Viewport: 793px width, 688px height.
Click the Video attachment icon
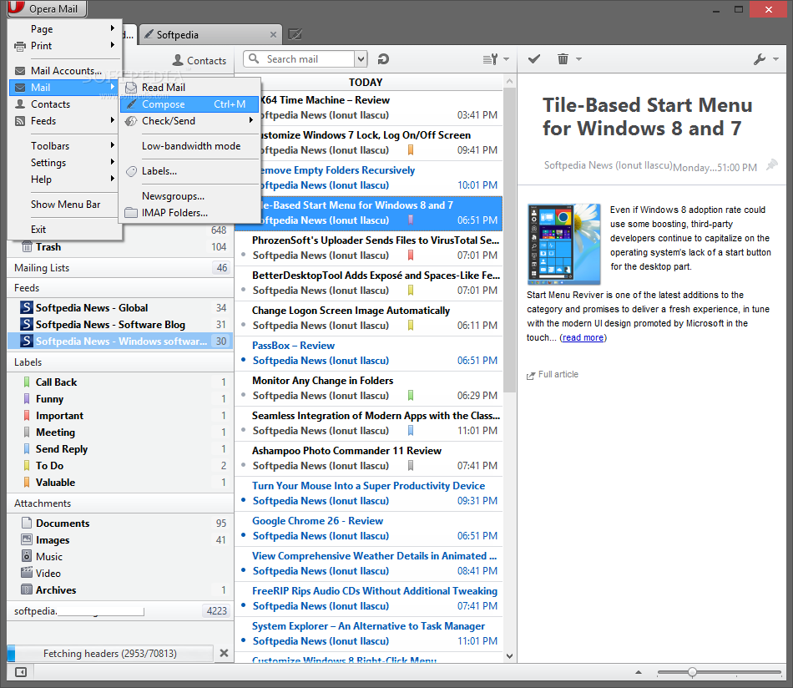point(27,573)
